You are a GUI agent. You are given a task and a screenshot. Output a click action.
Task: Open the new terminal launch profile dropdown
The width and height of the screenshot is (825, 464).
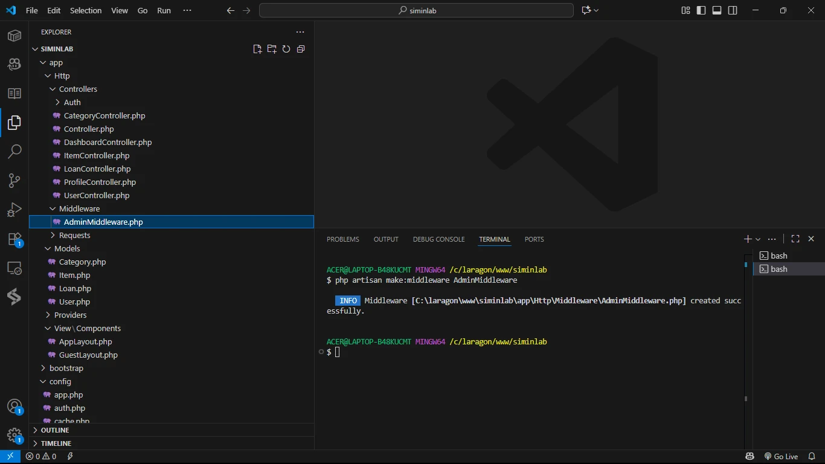[758, 239]
